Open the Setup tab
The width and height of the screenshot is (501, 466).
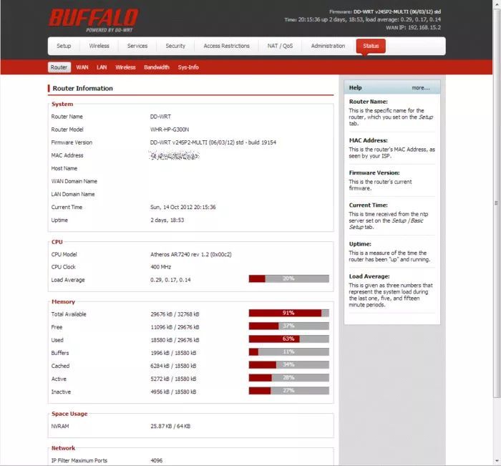(64, 46)
